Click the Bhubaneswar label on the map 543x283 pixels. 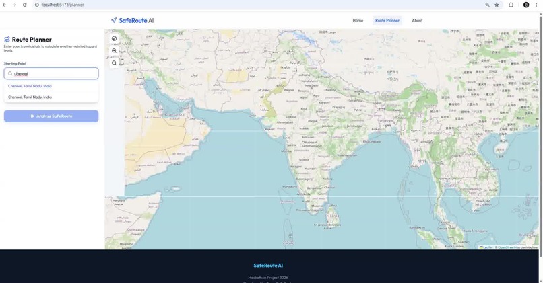point(372,141)
